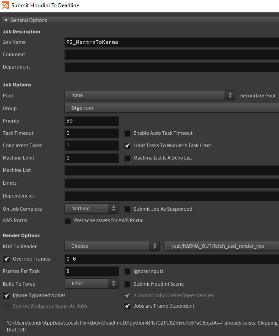Toggle Machine List Is A Deny List
Screen dimensions: 279x336
click(127, 158)
